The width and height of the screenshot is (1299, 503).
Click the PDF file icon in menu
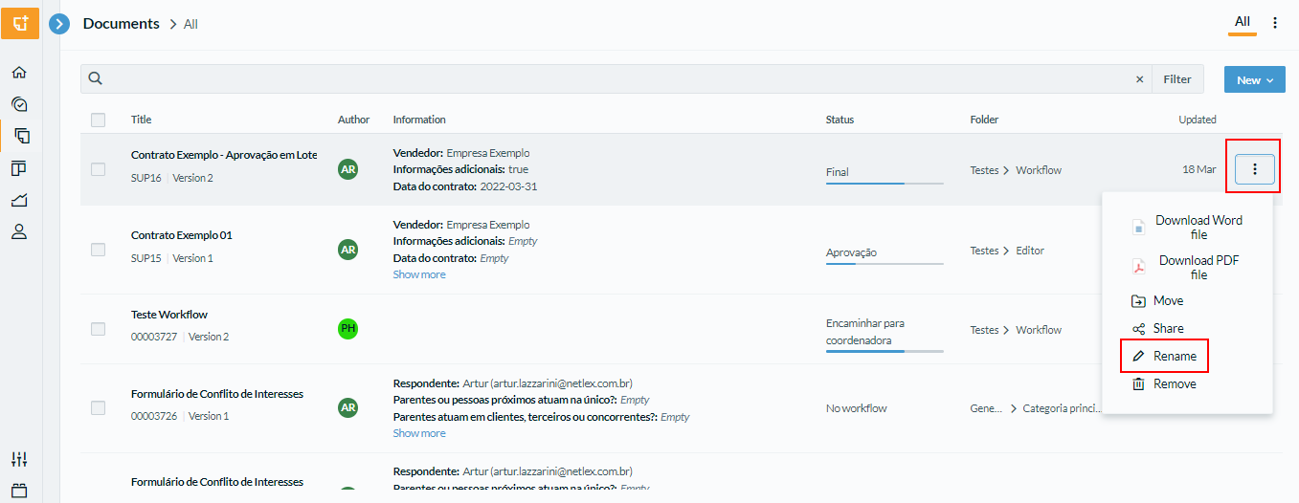(x=1139, y=268)
